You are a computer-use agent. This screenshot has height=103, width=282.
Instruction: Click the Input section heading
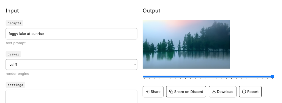pos(12,11)
